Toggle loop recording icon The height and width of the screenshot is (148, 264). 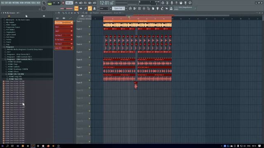tap(94, 3)
